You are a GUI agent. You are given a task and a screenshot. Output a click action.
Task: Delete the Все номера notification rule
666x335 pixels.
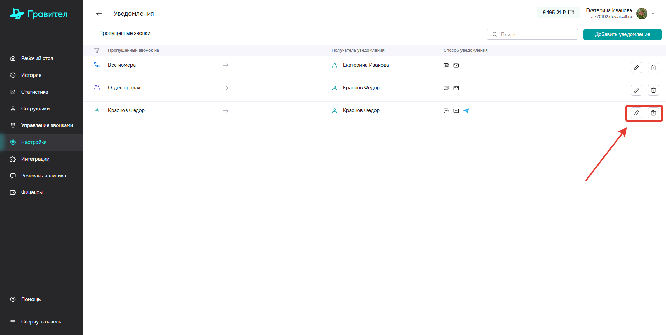pos(653,67)
